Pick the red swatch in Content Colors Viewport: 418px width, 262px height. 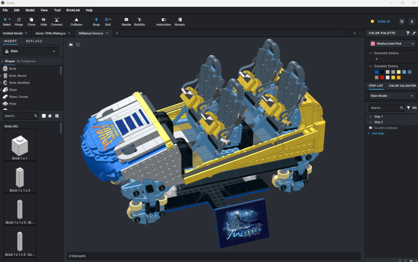382,77
